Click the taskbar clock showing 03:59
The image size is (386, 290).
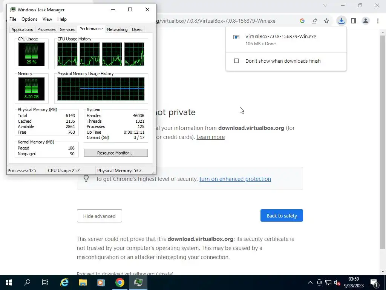tap(354, 282)
